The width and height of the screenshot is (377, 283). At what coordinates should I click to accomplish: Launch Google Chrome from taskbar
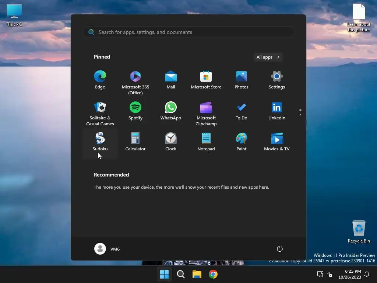(213, 274)
